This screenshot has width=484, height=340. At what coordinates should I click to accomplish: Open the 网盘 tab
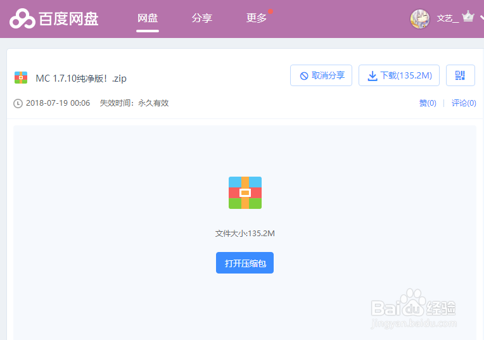pyautogui.click(x=148, y=18)
